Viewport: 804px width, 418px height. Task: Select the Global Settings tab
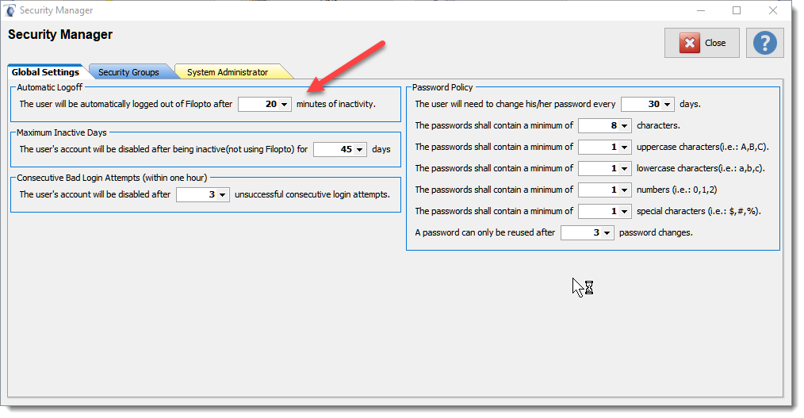(x=45, y=72)
